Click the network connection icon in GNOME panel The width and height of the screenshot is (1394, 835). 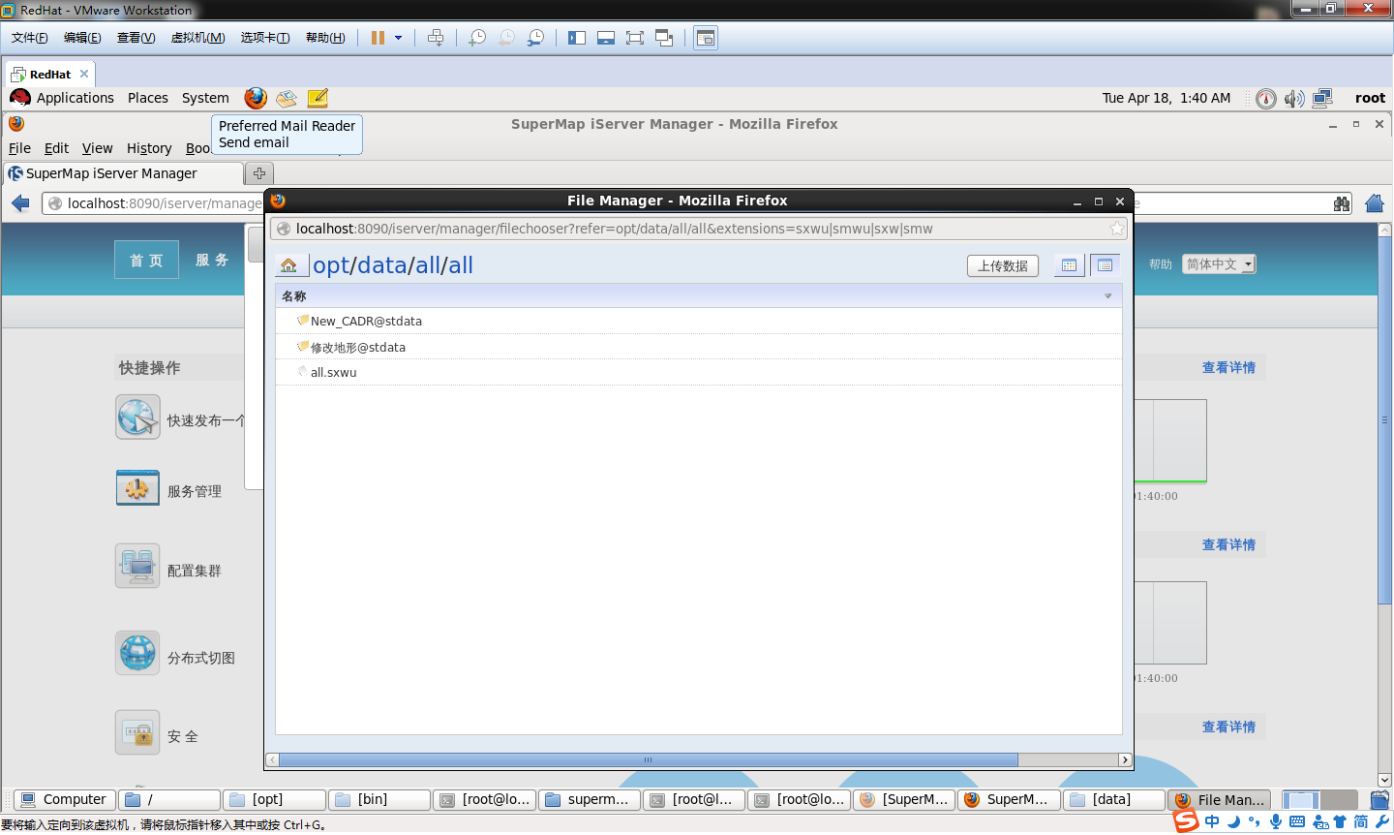pos(1322,98)
